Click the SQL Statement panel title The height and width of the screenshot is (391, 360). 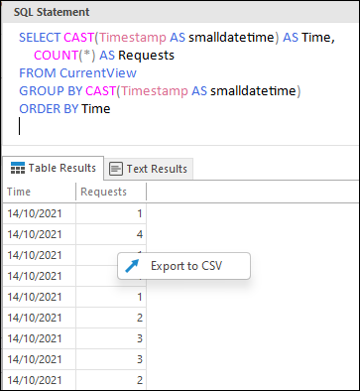52,12
